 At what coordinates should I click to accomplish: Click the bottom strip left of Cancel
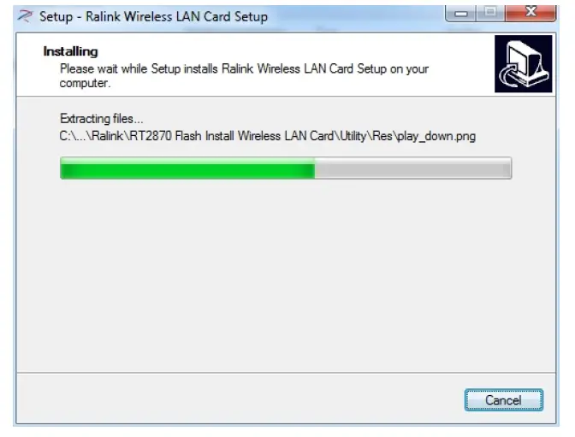coord(239,399)
